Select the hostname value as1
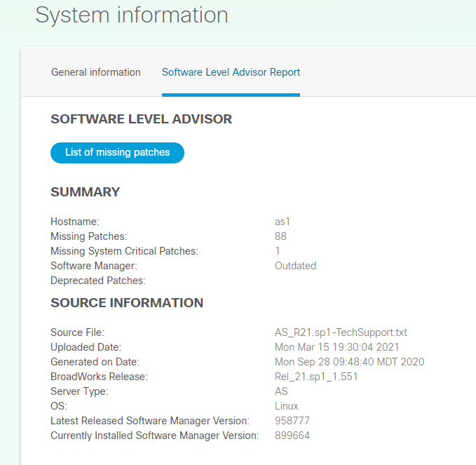 (283, 222)
